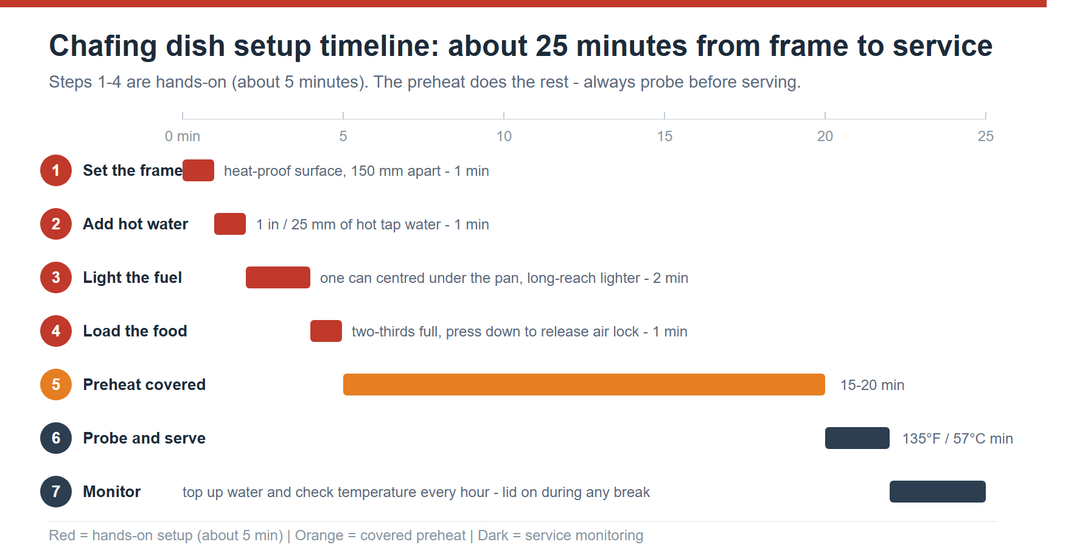The image size is (1071, 550).
Task: Click the 20 minute axis tick label
Action: [x=825, y=136]
